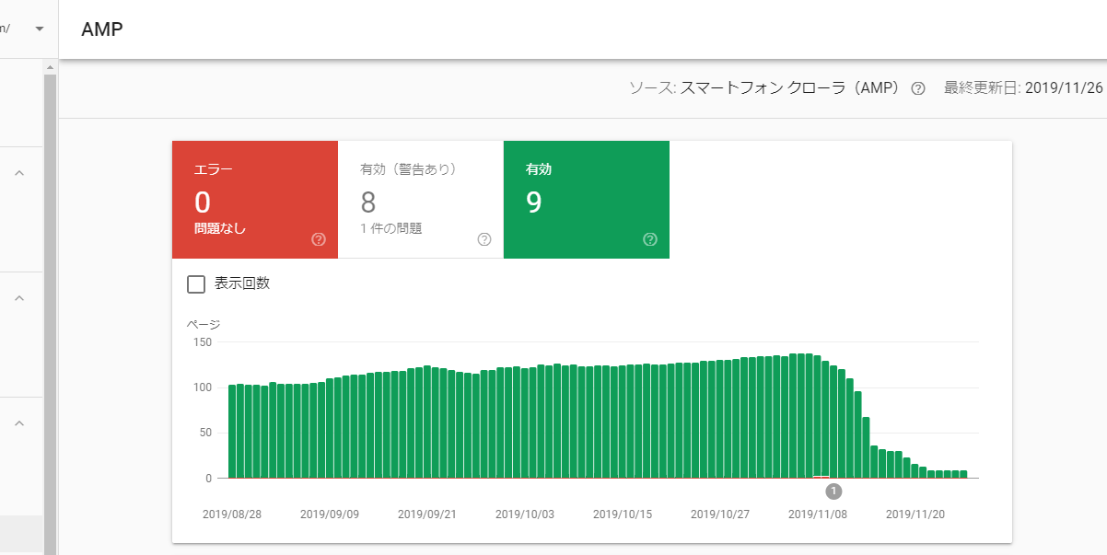The width and height of the screenshot is (1107, 555).
Task: Open the property selector dropdown arrow
Action: click(40, 29)
